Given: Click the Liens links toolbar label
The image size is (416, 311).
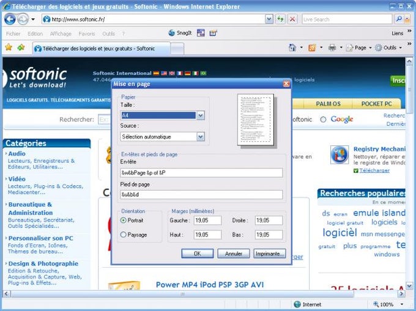Looking at the screenshot, I should point(397,33).
